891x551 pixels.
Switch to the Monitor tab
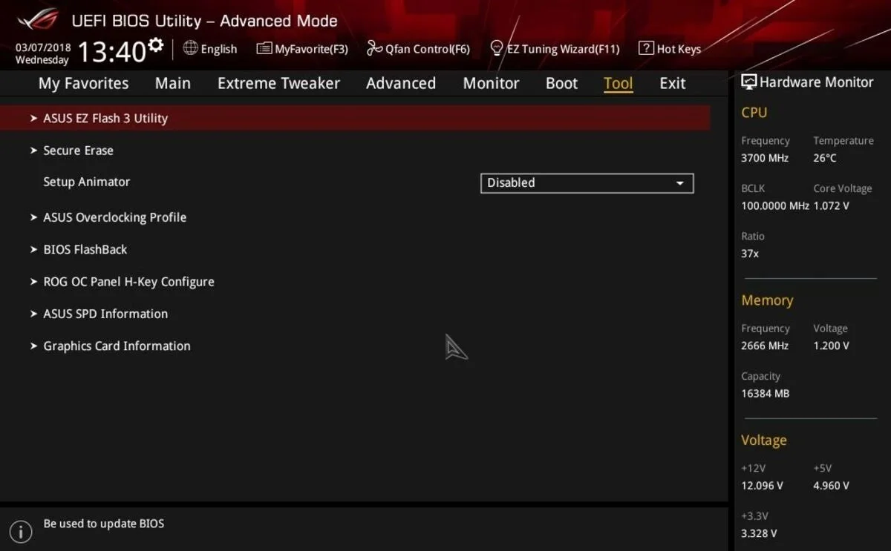point(491,83)
